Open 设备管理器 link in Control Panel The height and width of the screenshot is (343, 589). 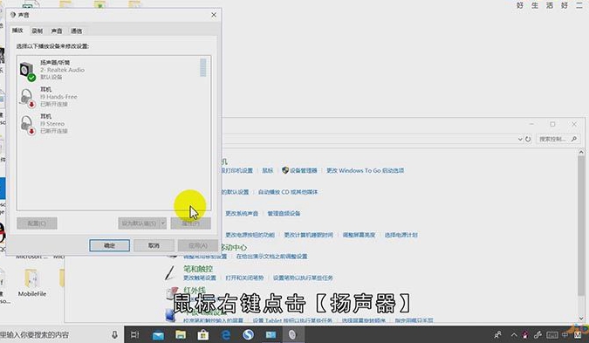click(303, 170)
